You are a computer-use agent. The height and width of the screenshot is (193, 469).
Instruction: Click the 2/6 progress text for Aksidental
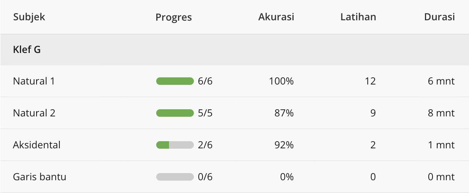(x=205, y=145)
